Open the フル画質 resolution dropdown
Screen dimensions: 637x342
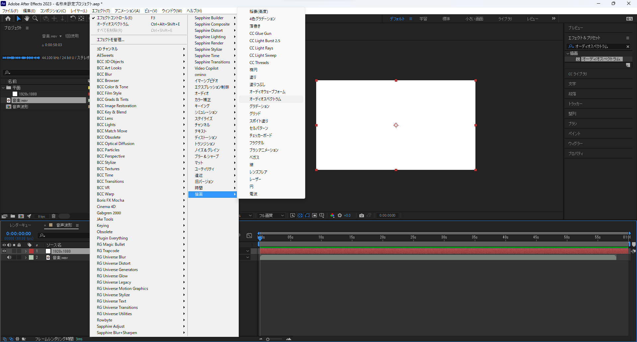[271, 216]
